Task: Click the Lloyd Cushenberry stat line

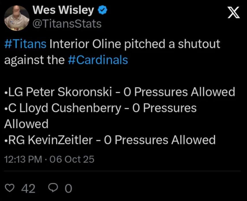Action: pyautogui.click(x=101, y=108)
